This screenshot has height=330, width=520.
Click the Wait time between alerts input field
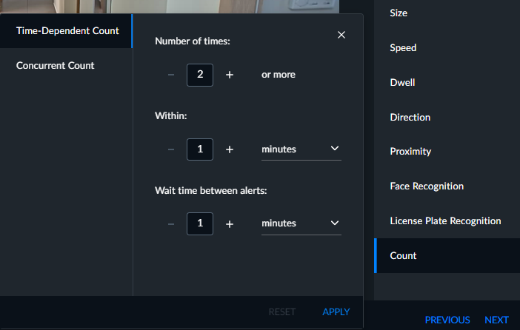tap(200, 223)
